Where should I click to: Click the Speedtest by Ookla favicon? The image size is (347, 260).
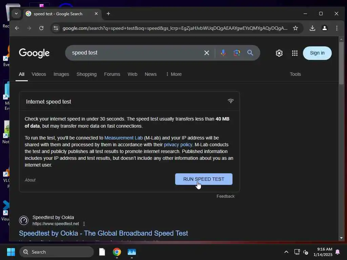(x=24, y=220)
